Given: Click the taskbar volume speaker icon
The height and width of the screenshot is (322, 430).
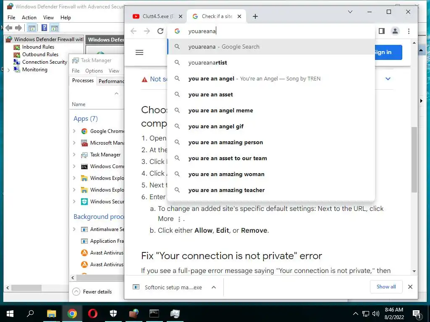Looking at the screenshot, I should tap(376, 314).
